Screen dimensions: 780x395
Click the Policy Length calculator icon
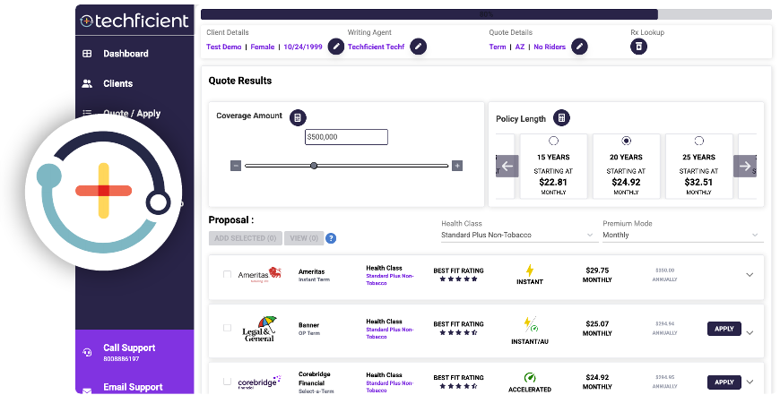tap(561, 117)
